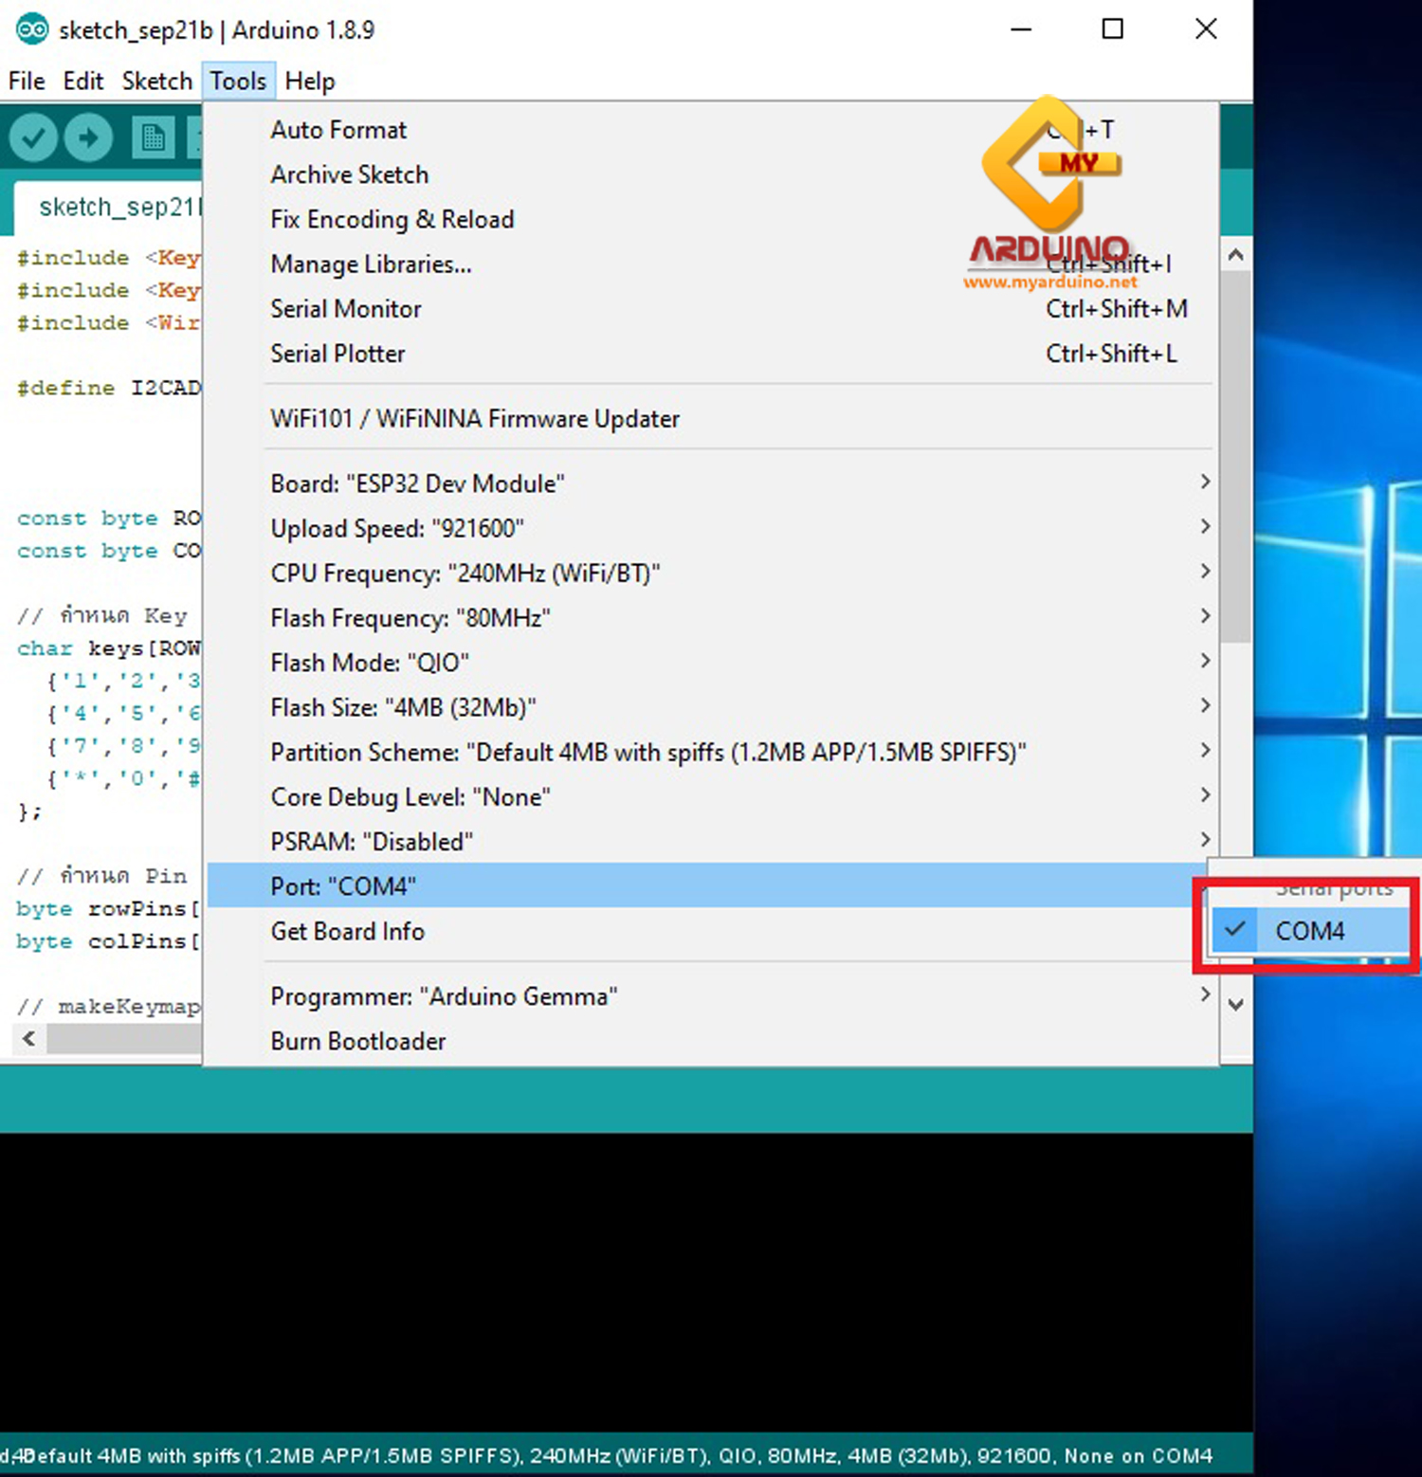1422x1477 pixels.
Task: Click the Arduino logo in the title bar
Action: 29,29
